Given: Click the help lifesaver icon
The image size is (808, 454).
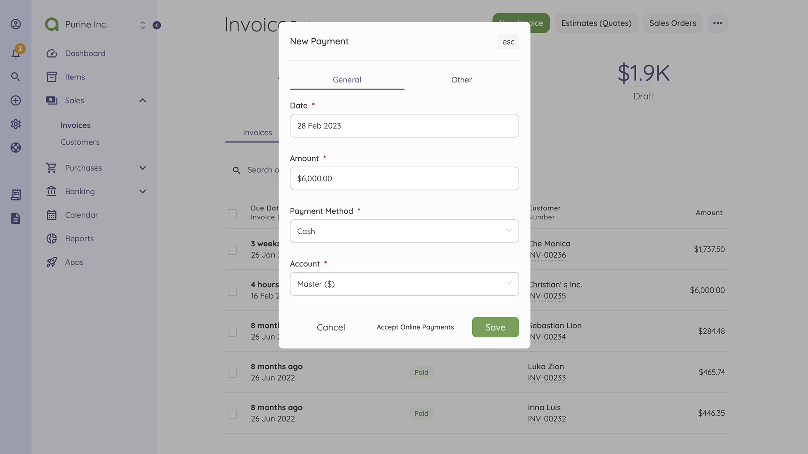Looking at the screenshot, I should tap(16, 148).
